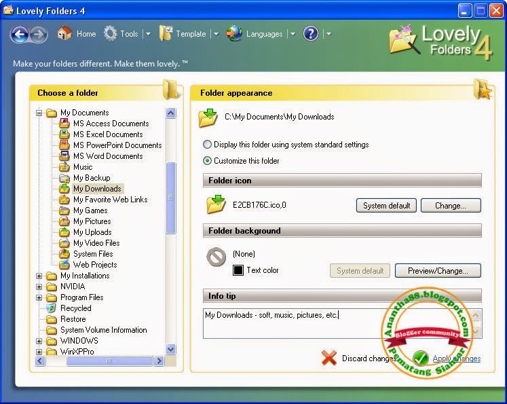
Task: Click the folder tree scroll up arrow
Action: coord(171,113)
